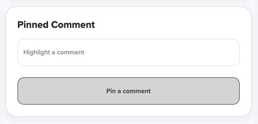Submit with the Pin a comment button

128,91
